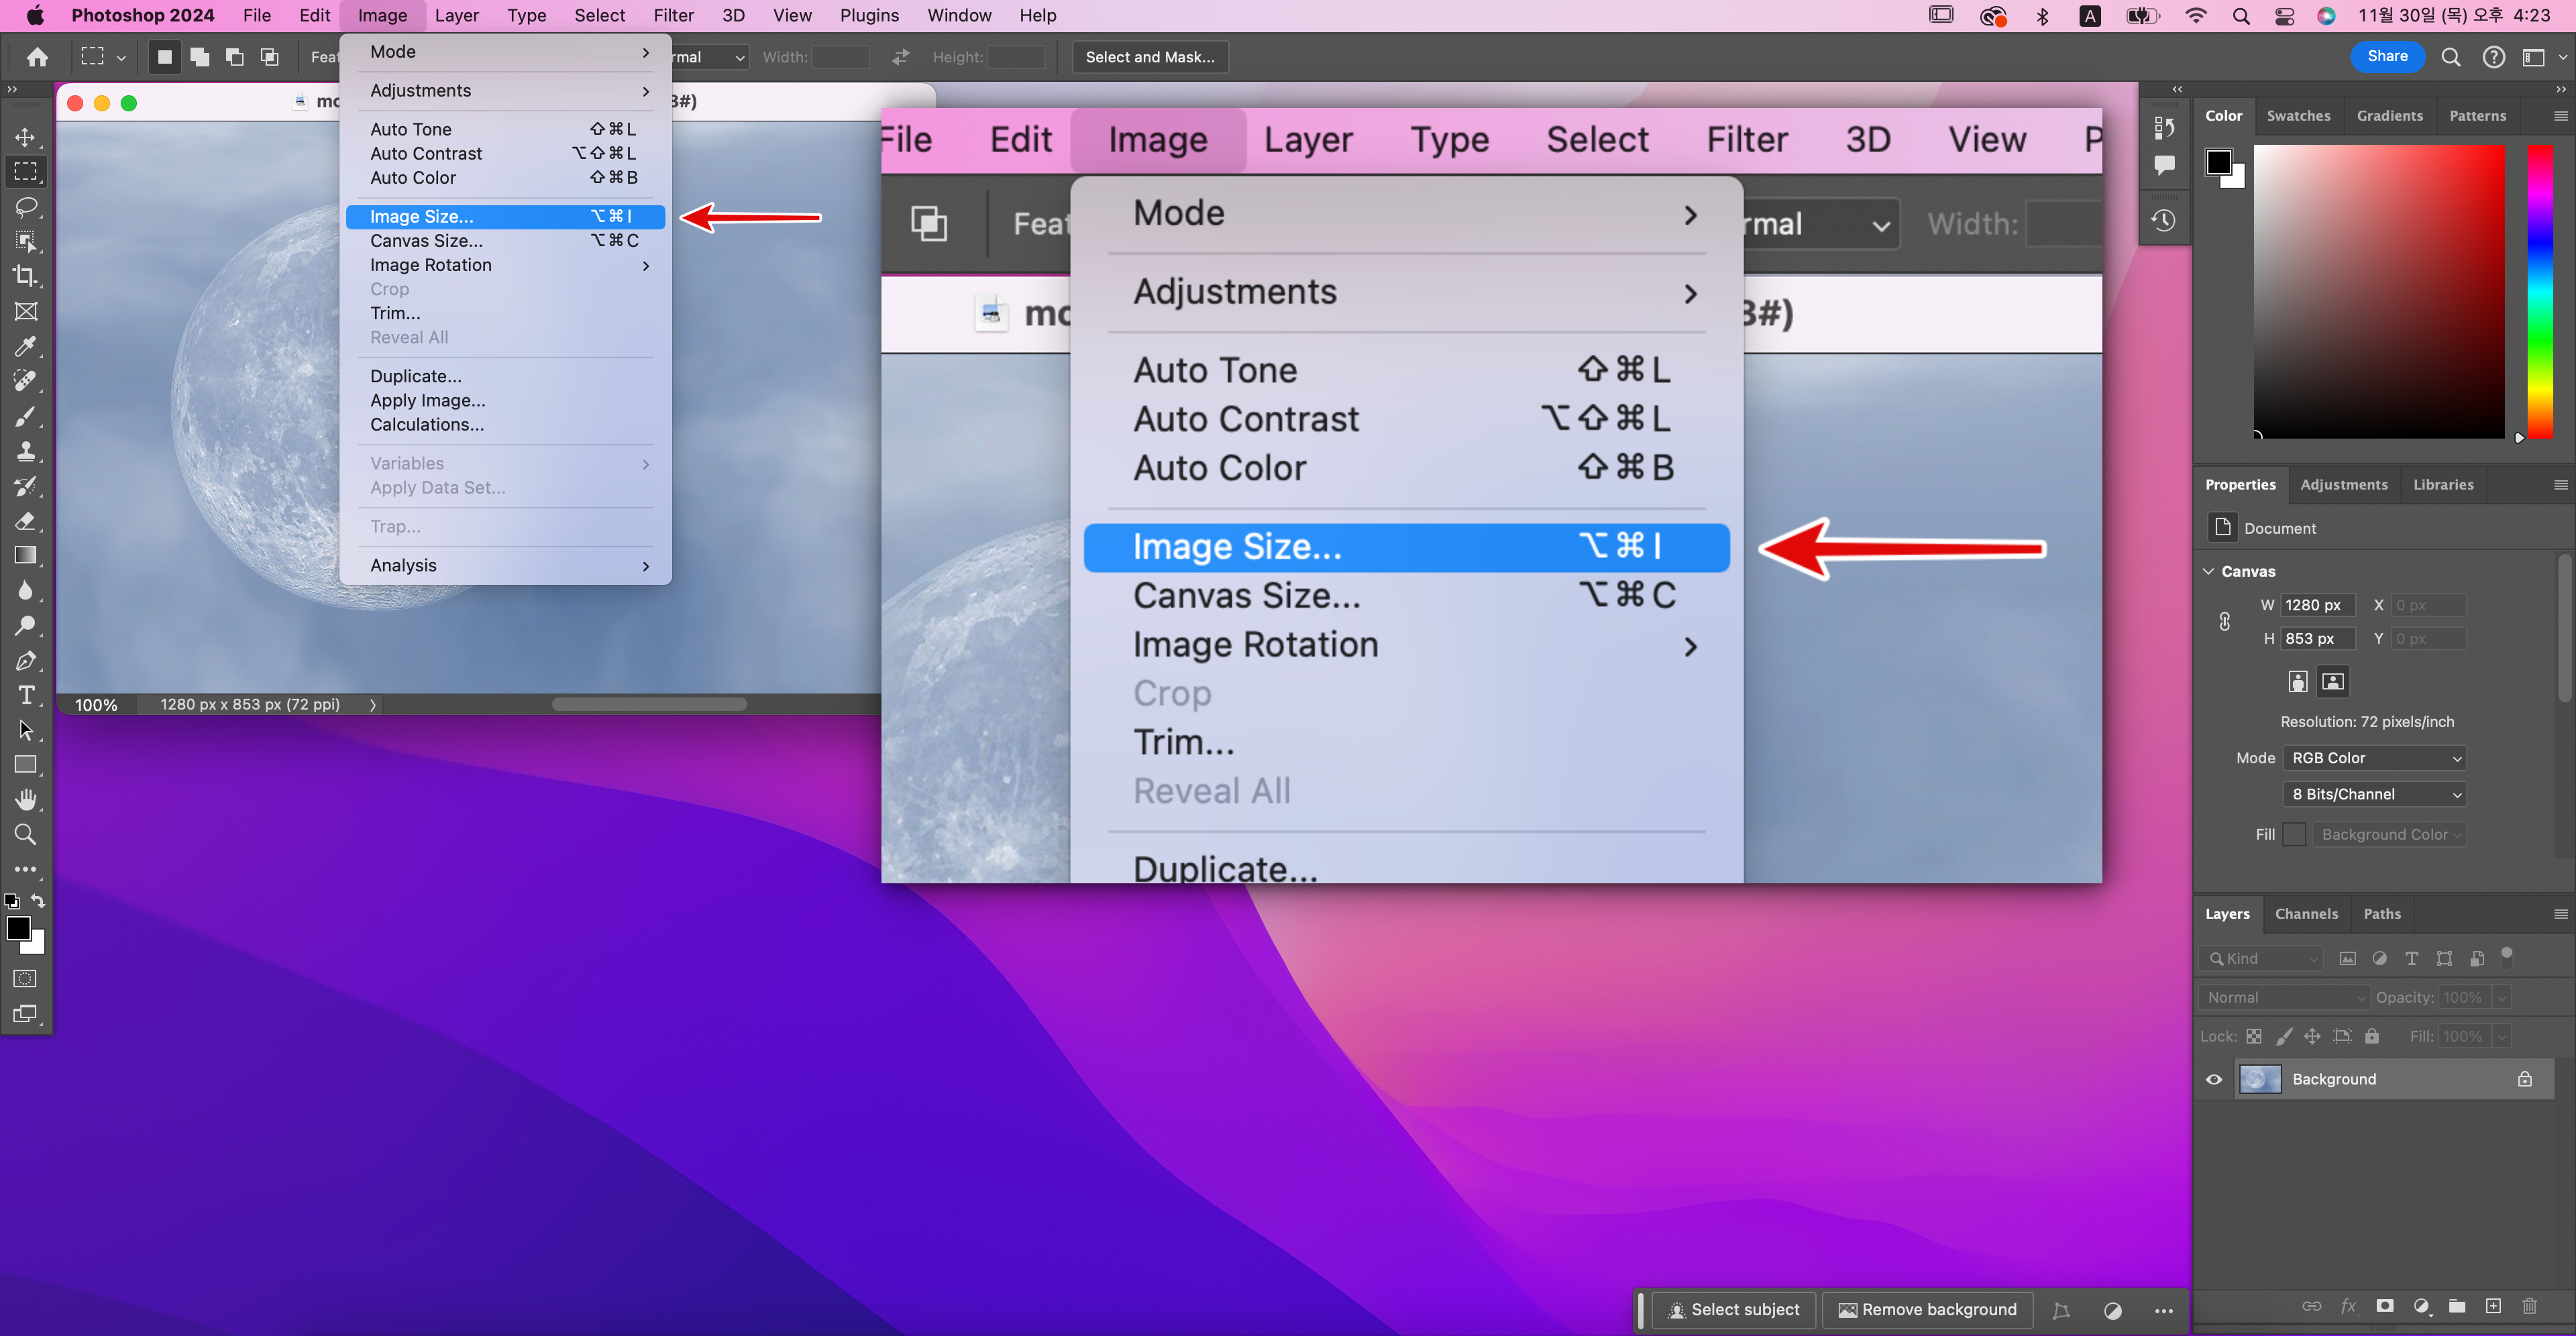Open the Normal blend mode dropdown
The image size is (2576, 1336).
[2284, 997]
